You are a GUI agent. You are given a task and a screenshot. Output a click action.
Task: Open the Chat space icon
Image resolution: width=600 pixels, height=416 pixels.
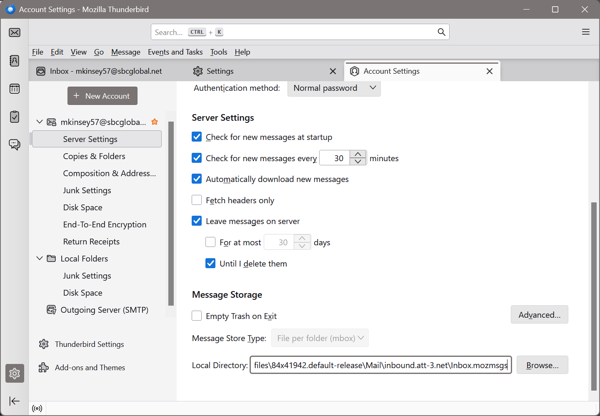pyautogui.click(x=15, y=144)
